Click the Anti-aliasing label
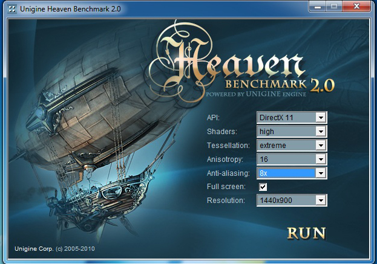The width and height of the screenshot is (377, 264). click(x=228, y=173)
